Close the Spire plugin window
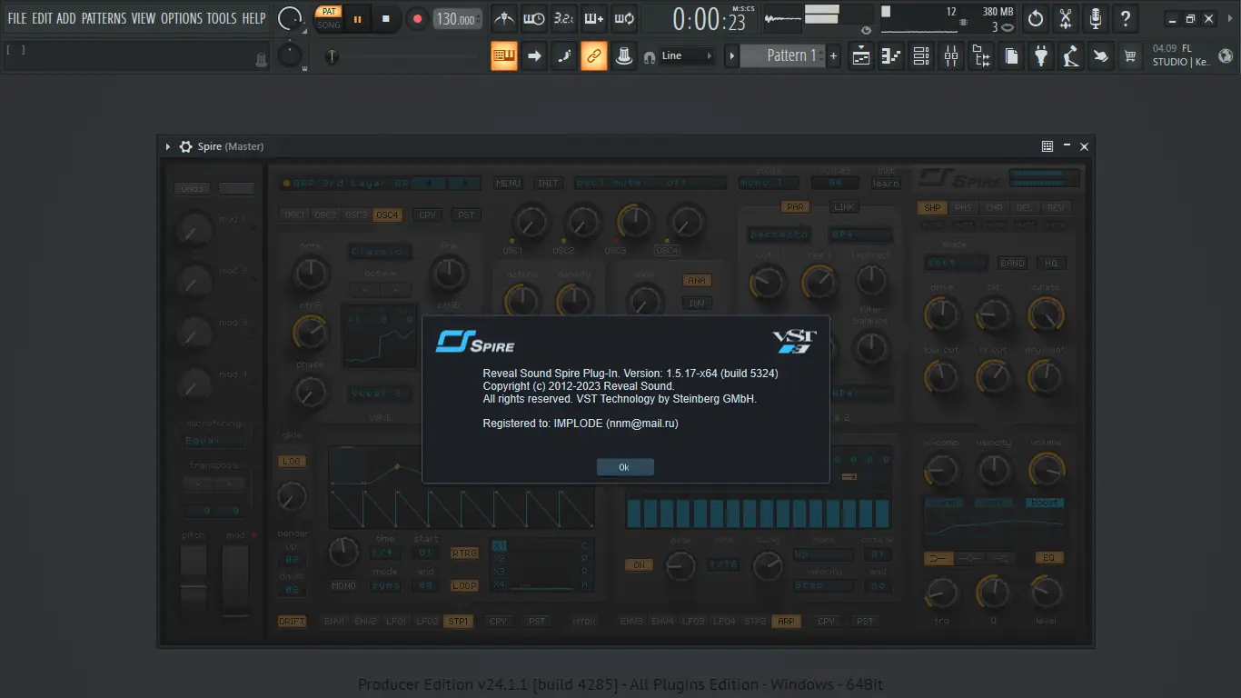 (1084, 145)
